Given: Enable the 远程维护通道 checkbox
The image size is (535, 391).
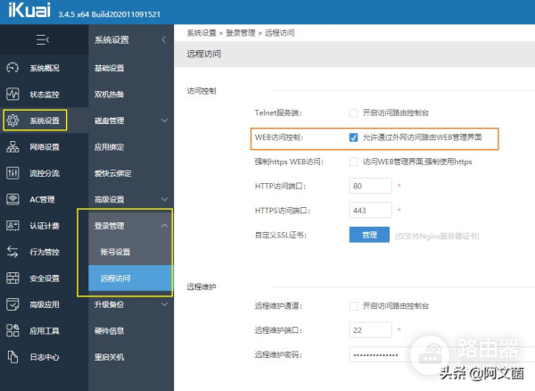Looking at the screenshot, I should tap(353, 305).
